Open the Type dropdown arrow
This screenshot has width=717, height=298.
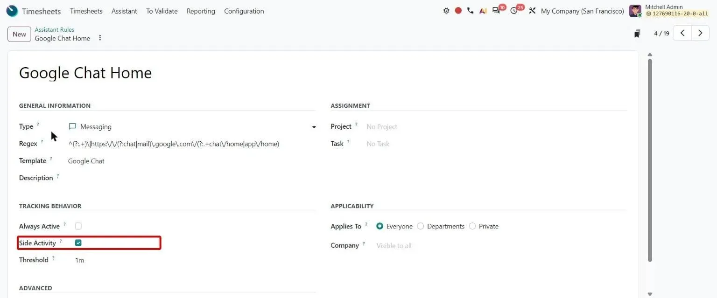(x=314, y=127)
